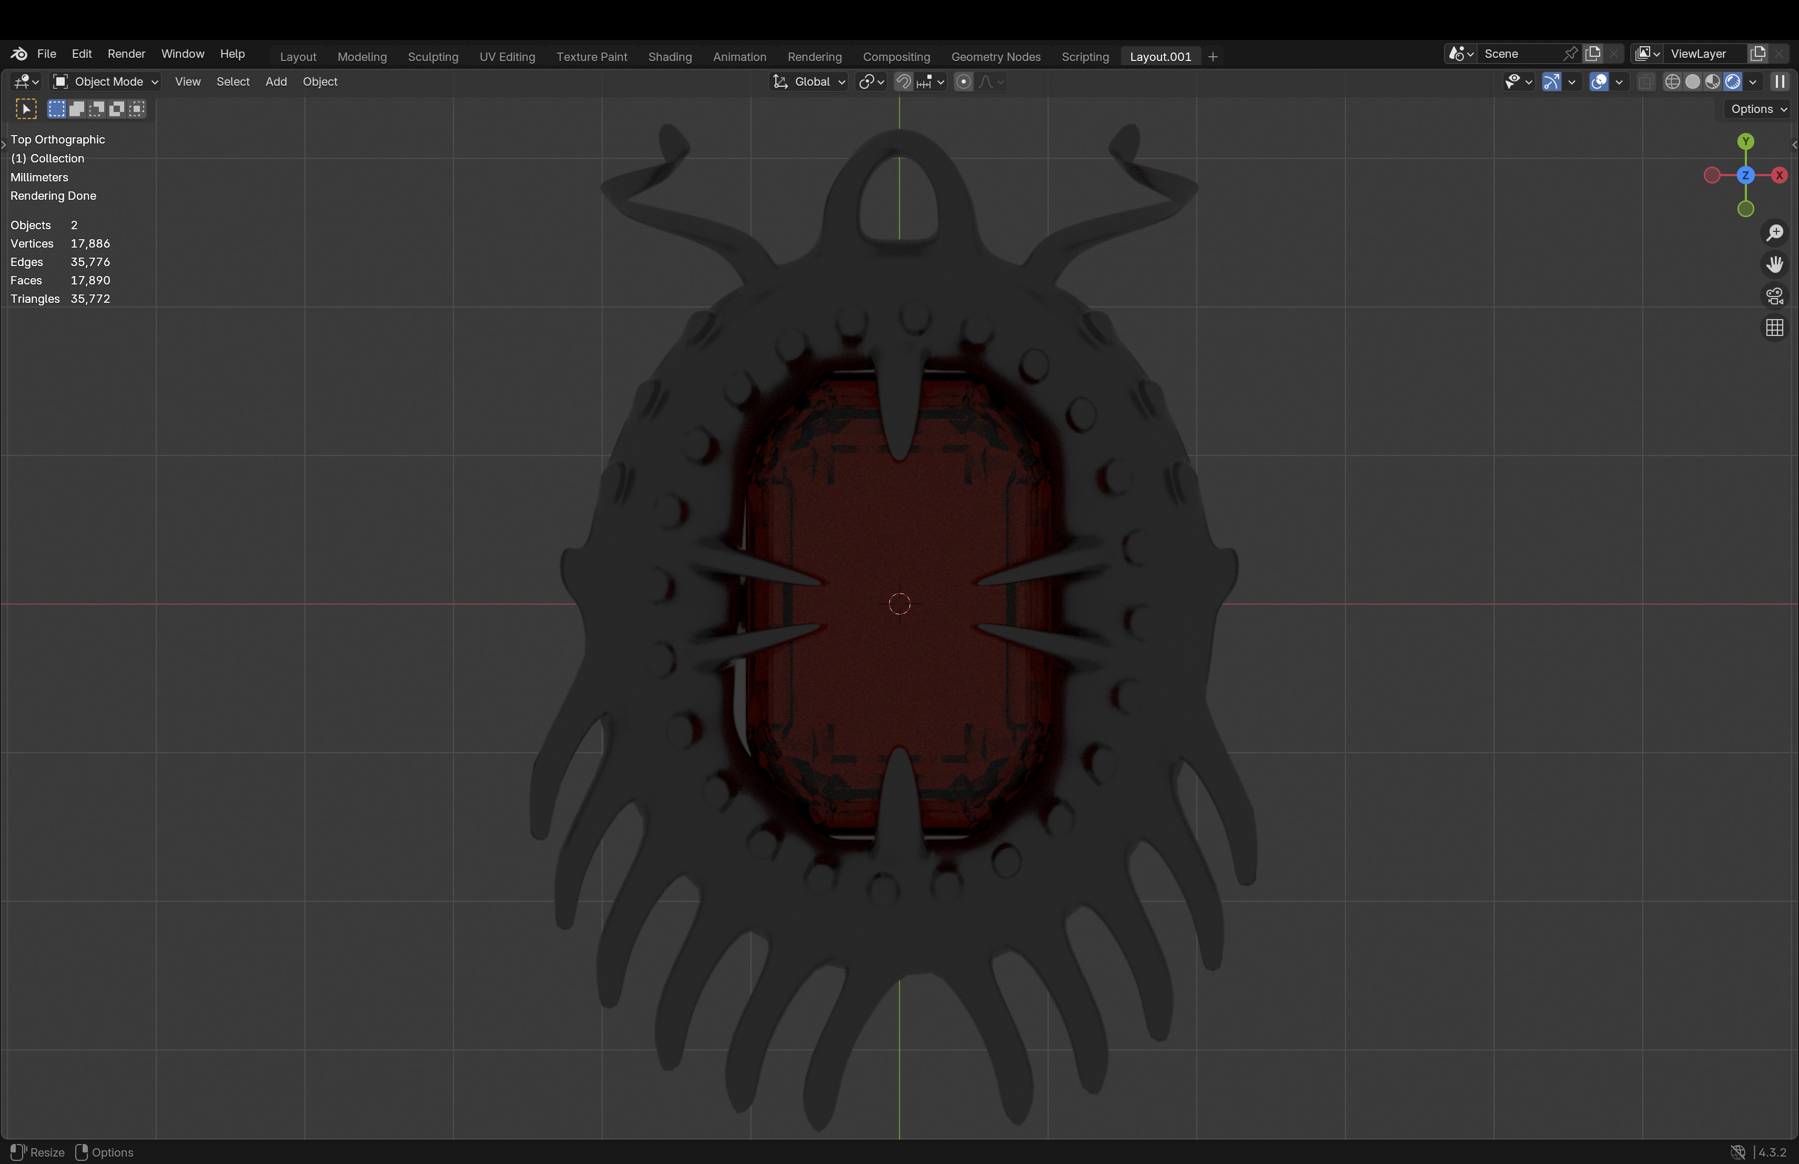The image size is (1799, 1164).
Task: Switch to the Shading workspace tab
Action: (x=669, y=57)
